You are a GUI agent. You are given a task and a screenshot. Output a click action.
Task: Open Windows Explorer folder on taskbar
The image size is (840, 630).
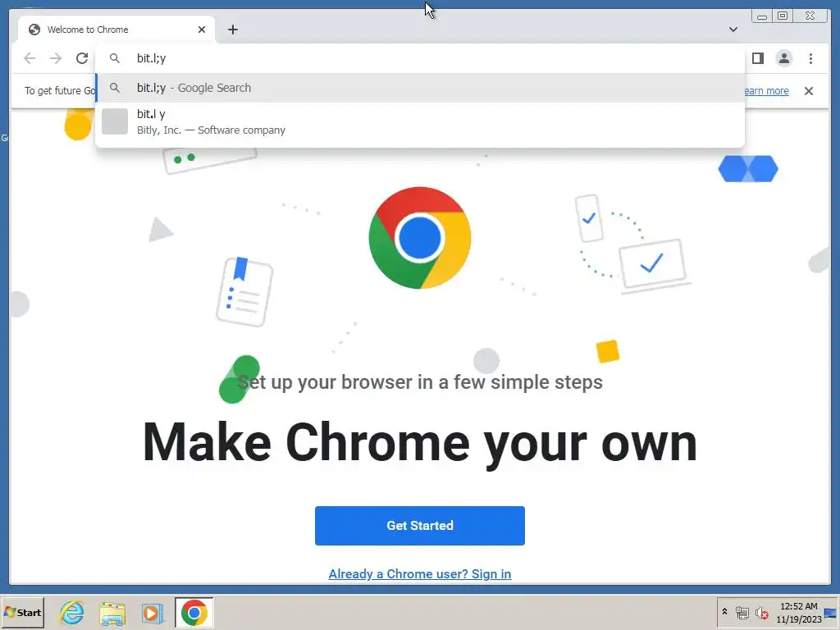112,612
